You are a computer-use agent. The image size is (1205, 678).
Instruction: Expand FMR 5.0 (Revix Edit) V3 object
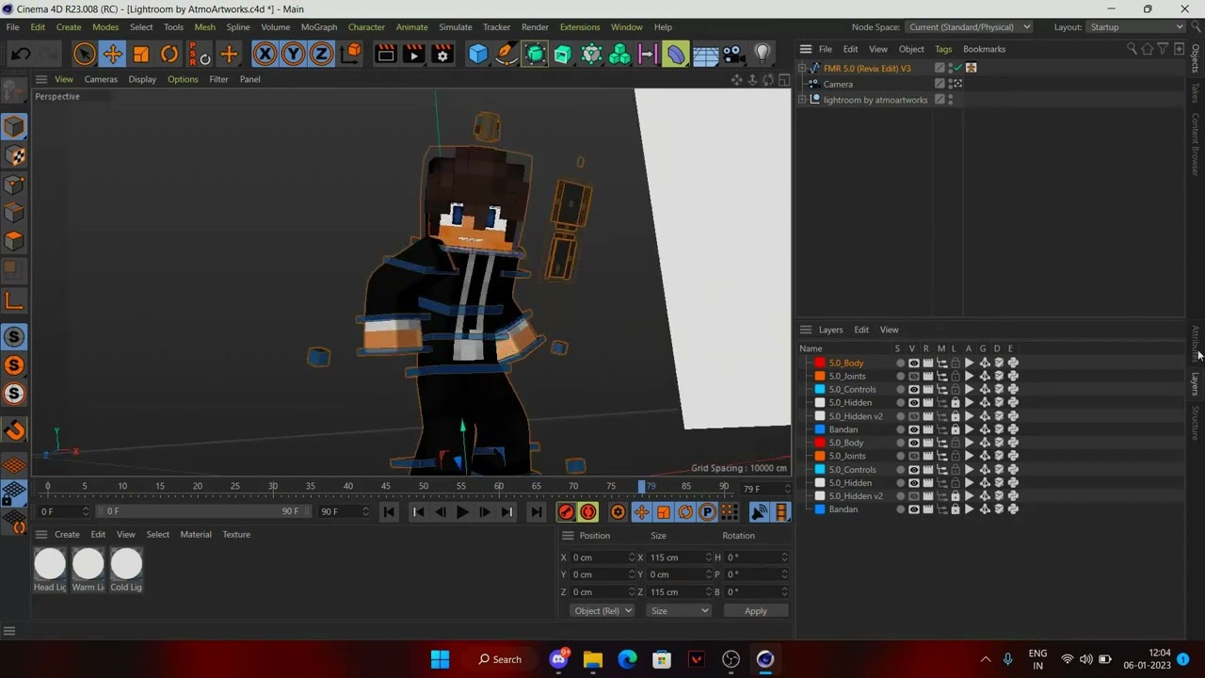tap(802, 68)
